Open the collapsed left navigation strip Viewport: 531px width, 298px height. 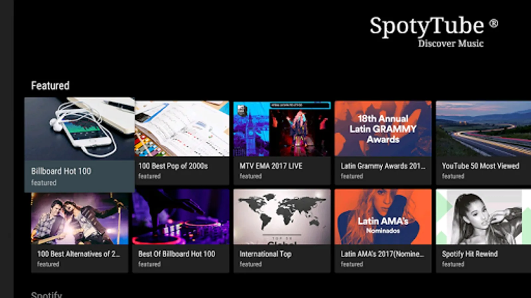7,149
